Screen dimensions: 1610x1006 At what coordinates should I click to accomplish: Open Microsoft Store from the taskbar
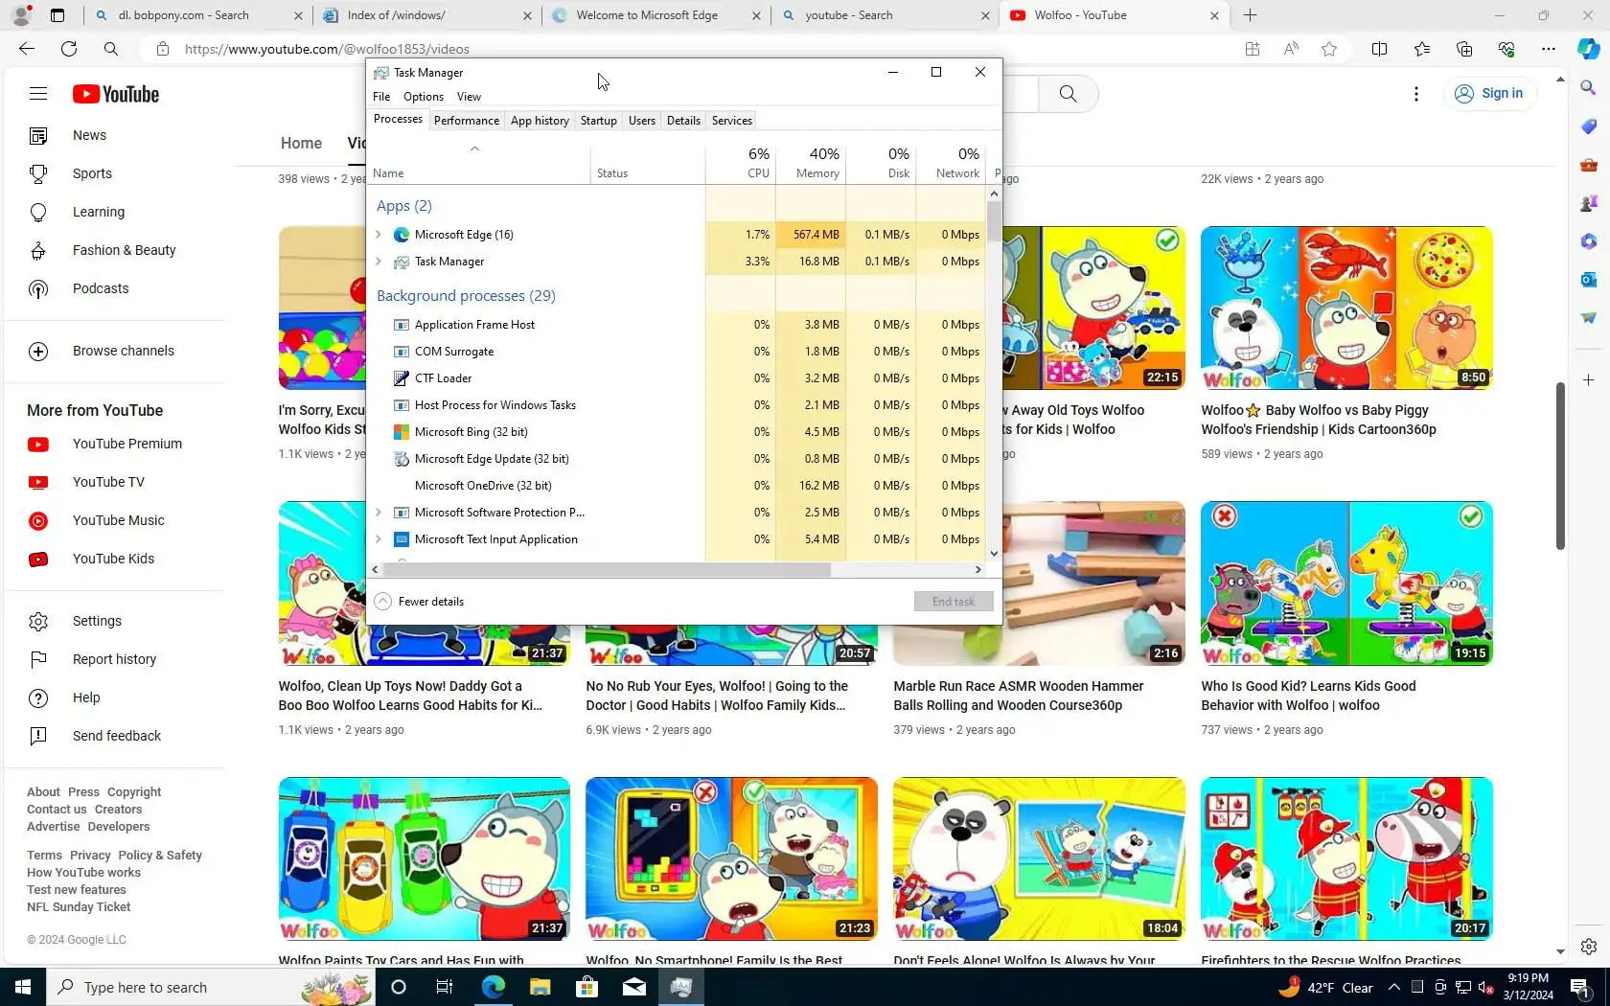point(586,987)
